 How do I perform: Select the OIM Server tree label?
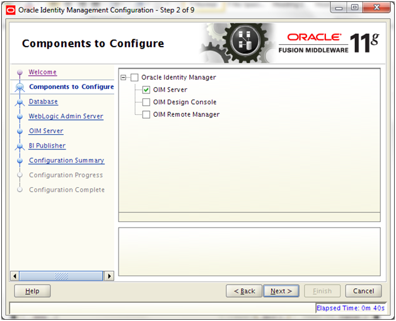(x=170, y=90)
